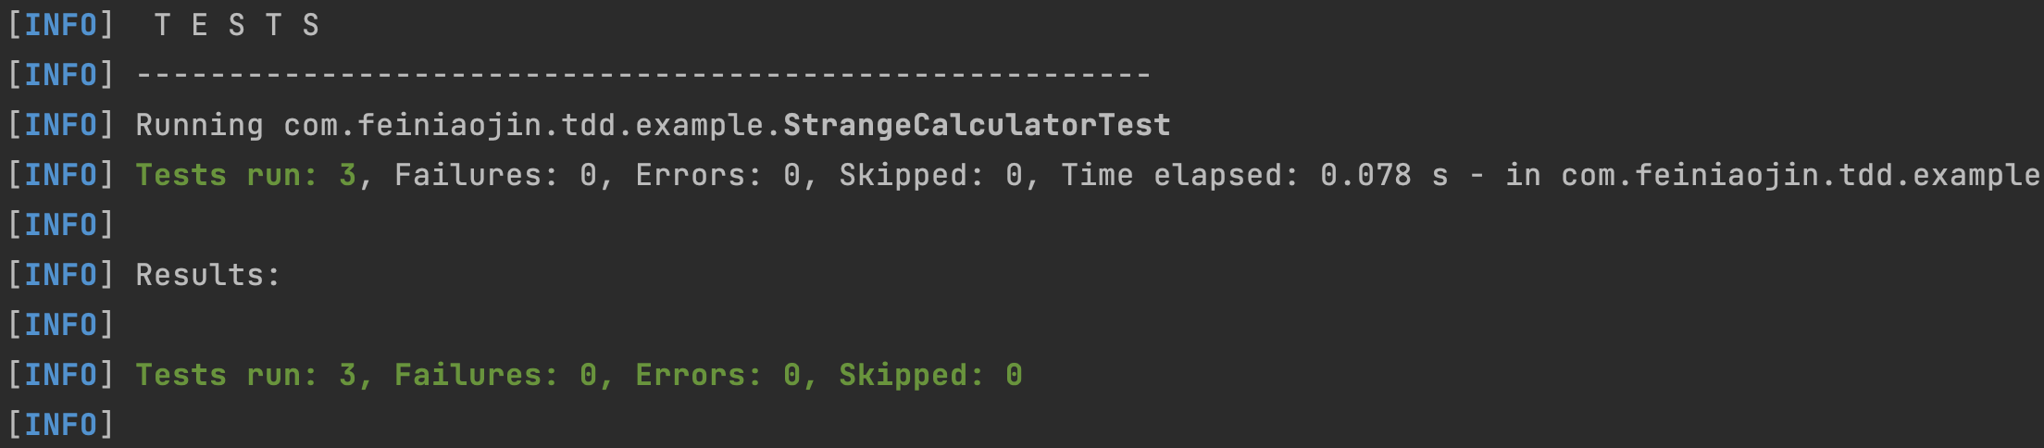
Task: Click the "Time elapsed: 0.078 s" value
Action: coord(1254,175)
